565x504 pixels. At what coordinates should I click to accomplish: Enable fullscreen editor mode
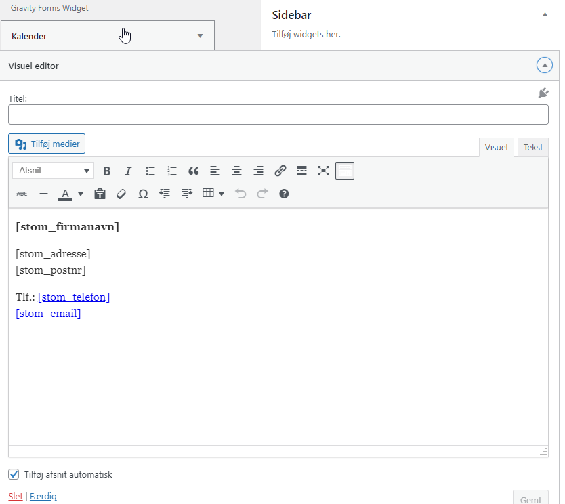coord(323,171)
